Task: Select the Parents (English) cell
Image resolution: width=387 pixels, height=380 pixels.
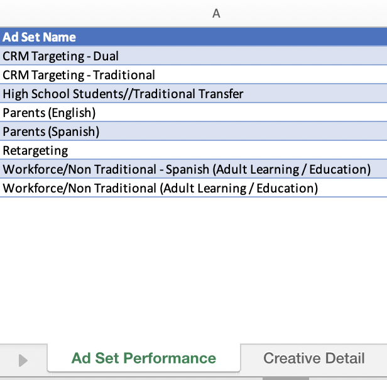Action: click(193, 113)
